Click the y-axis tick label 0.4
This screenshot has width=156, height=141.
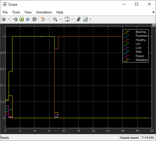2,85
